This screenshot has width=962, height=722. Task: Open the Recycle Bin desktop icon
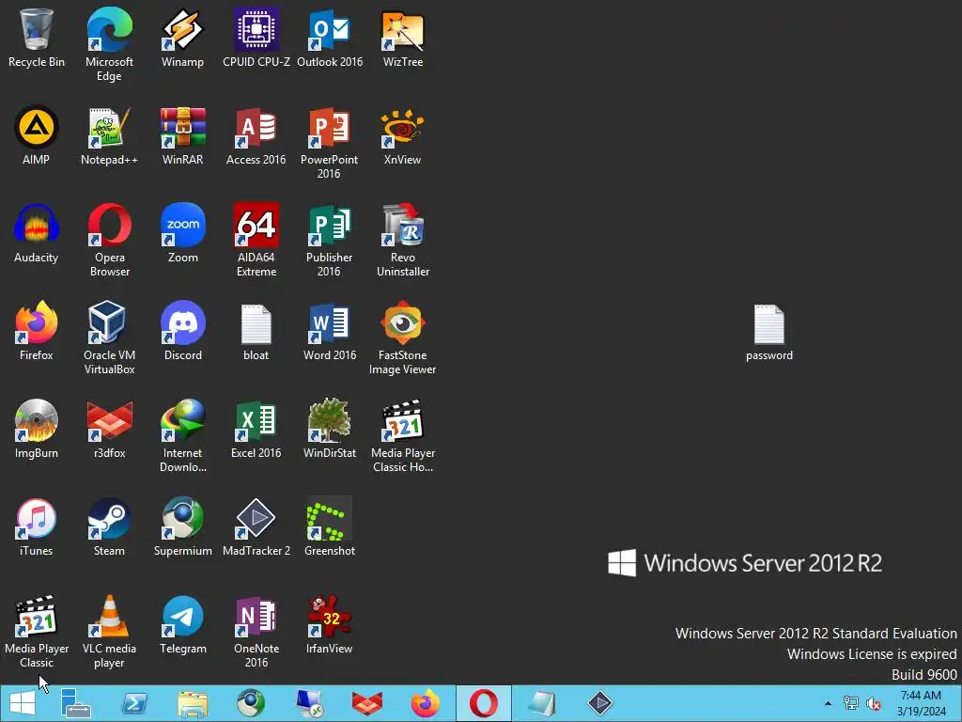pyautogui.click(x=37, y=38)
